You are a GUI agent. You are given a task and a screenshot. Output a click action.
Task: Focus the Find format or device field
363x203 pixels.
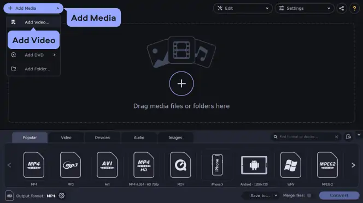coord(306,137)
